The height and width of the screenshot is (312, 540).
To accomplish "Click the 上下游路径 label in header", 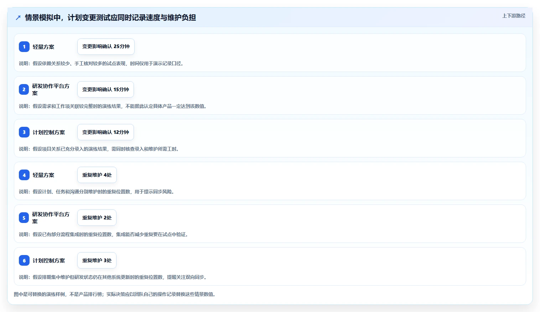I will pyautogui.click(x=514, y=16).
